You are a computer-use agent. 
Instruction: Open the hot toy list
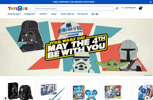[x=82, y=14]
